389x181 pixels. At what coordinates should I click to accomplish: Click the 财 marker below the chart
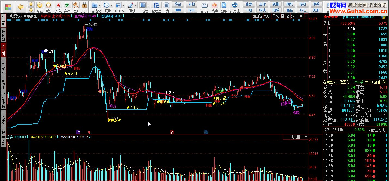206,132
